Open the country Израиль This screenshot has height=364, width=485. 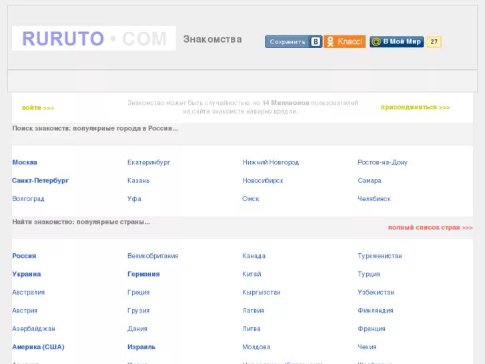point(141,347)
